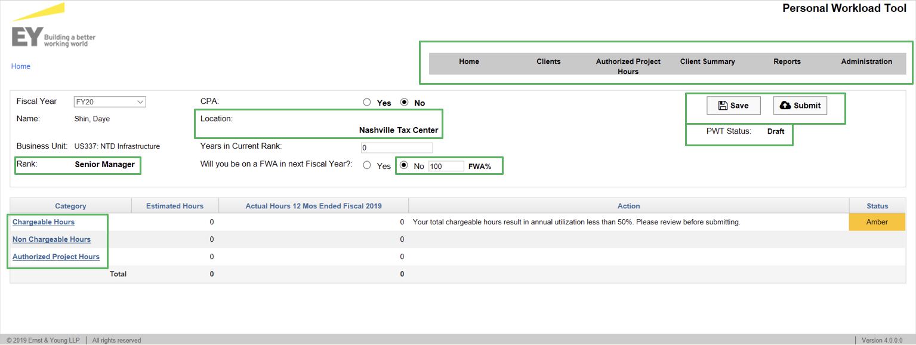Image resolution: width=916 pixels, height=345 pixels.
Task: Click the Version 4.0.0.0 footer text
Action: pos(883,340)
